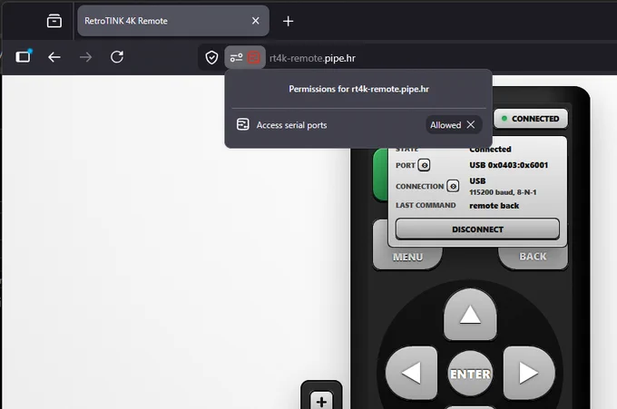
Task: Click the red serial port indicator icon
Action: point(254,58)
